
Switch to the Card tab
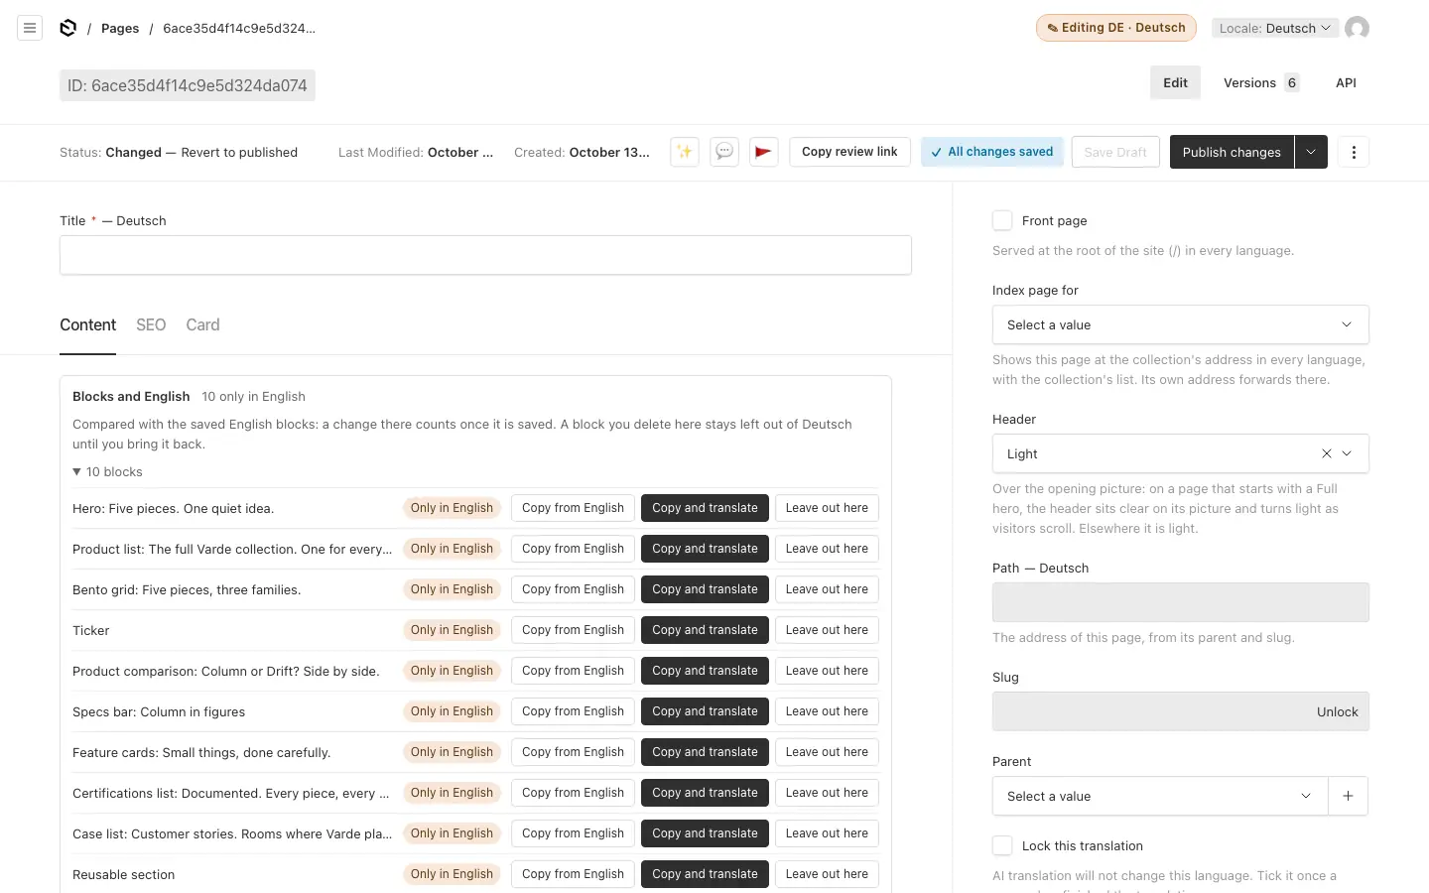coord(202,324)
